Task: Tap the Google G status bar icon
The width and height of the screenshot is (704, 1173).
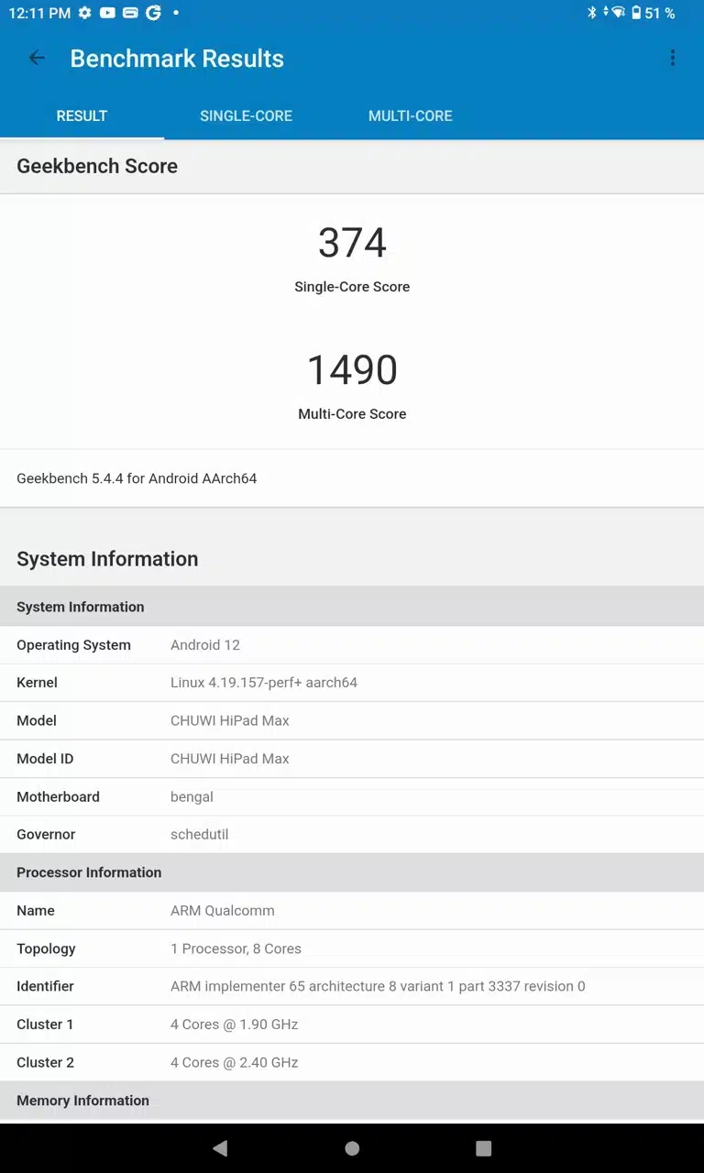Action: pyautogui.click(x=153, y=13)
